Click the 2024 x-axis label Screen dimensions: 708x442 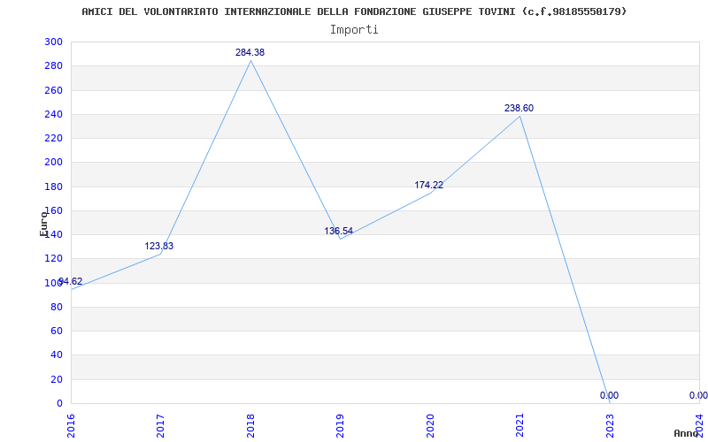(x=699, y=425)
